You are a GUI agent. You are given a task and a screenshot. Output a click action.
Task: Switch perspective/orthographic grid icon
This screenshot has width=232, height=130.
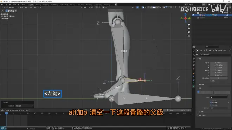[189, 36]
